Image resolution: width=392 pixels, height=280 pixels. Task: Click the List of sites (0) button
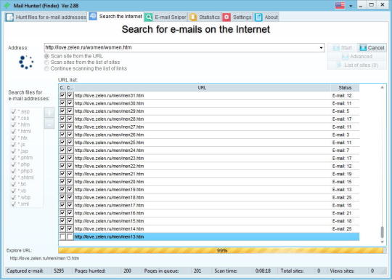click(356, 65)
